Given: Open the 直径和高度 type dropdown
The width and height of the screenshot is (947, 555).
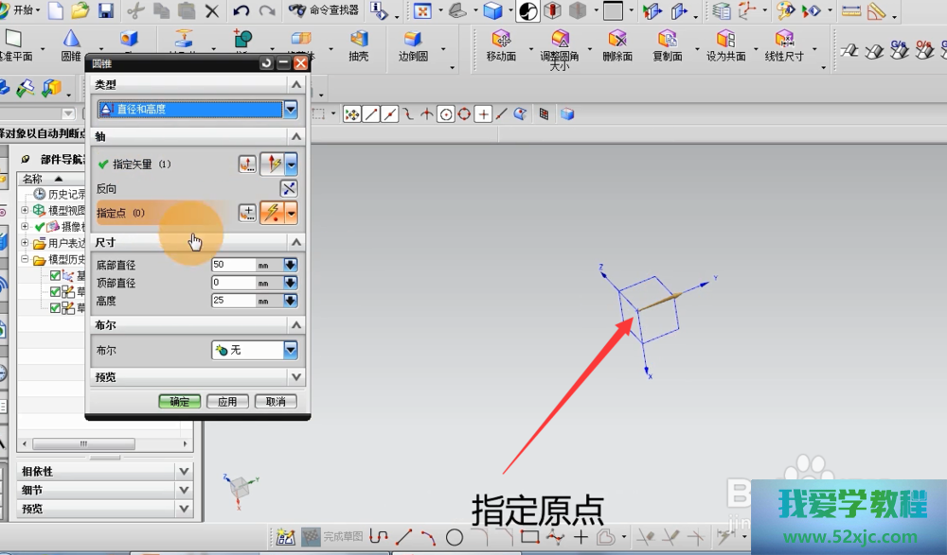Looking at the screenshot, I should pyautogui.click(x=290, y=110).
